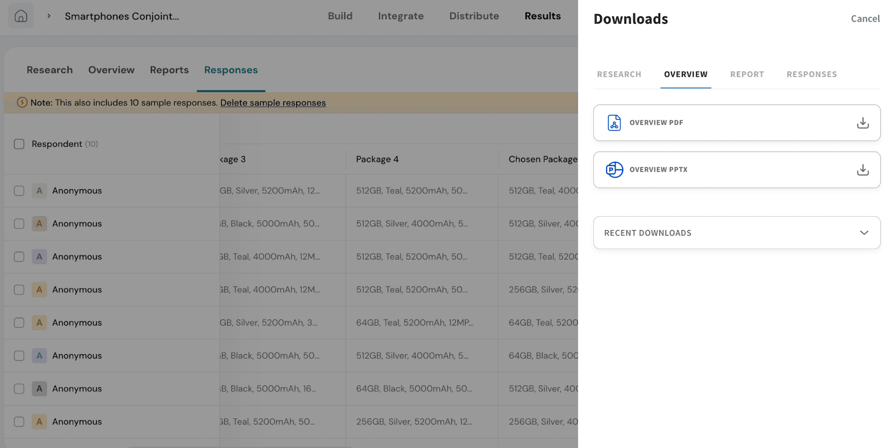This screenshot has height=448, width=884.
Task: Click the note info icon in banner
Action: pos(22,103)
